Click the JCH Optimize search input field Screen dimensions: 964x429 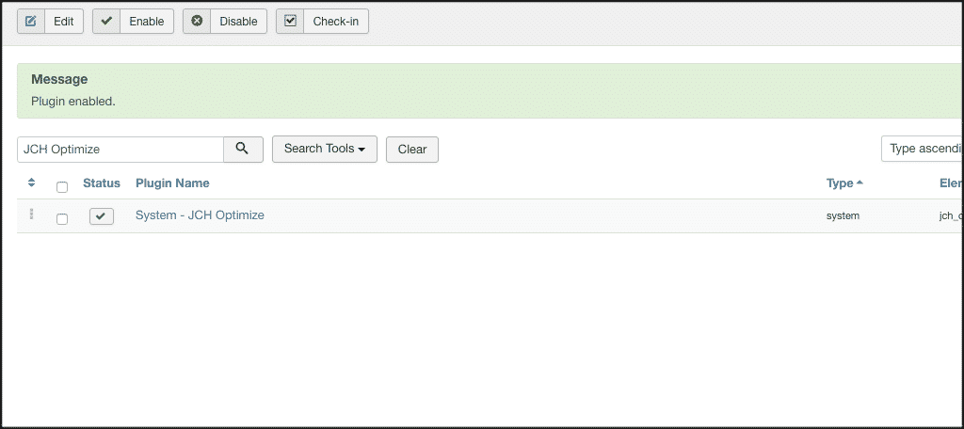click(x=120, y=149)
